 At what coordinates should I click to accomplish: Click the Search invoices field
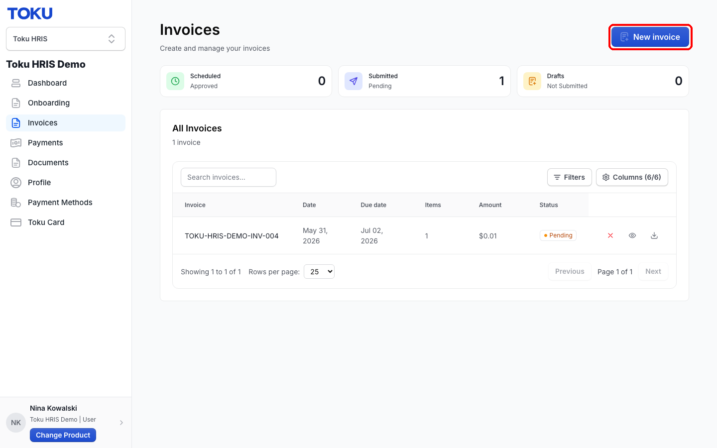(229, 177)
